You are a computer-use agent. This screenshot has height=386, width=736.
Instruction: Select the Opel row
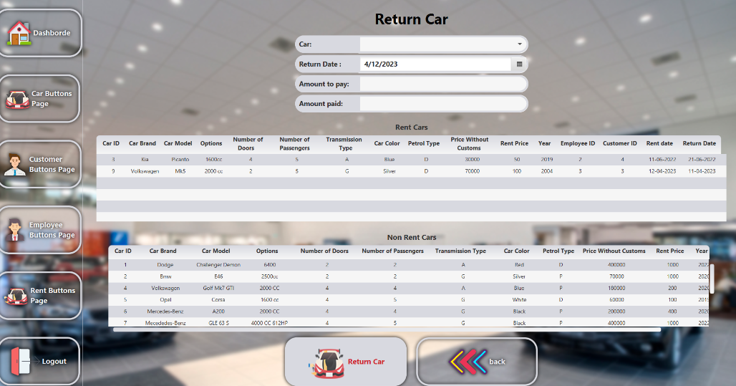point(408,299)
